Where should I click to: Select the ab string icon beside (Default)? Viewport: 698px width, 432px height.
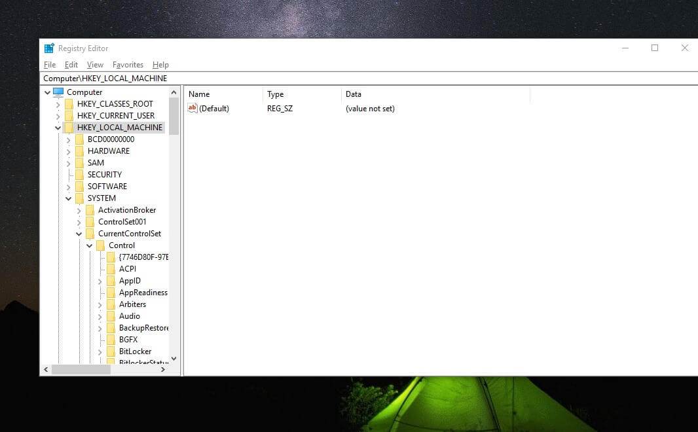point(193,108)
